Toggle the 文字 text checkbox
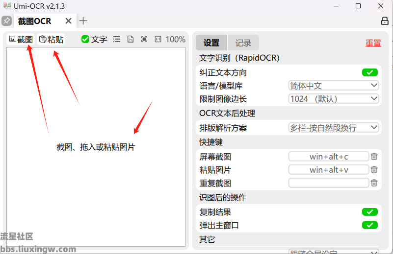The width and height of the screenshot is (393, 254). click(94, 39)
